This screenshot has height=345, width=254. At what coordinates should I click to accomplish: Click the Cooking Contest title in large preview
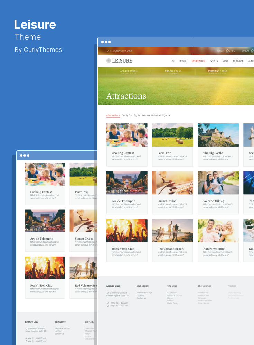(123, 153)
